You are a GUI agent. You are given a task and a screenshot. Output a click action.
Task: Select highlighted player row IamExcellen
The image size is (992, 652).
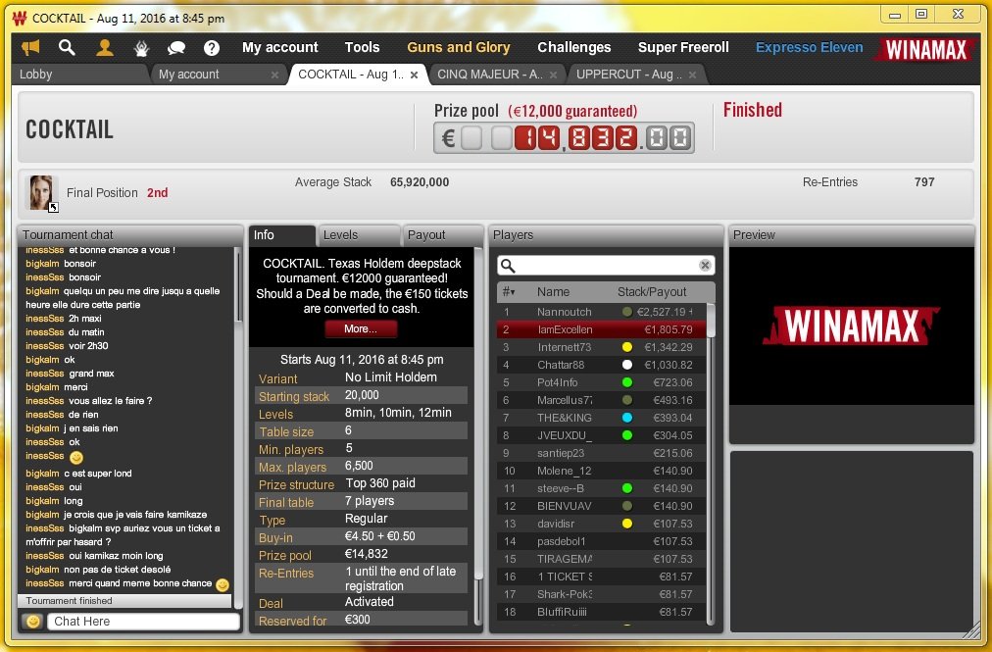(601, 329)
